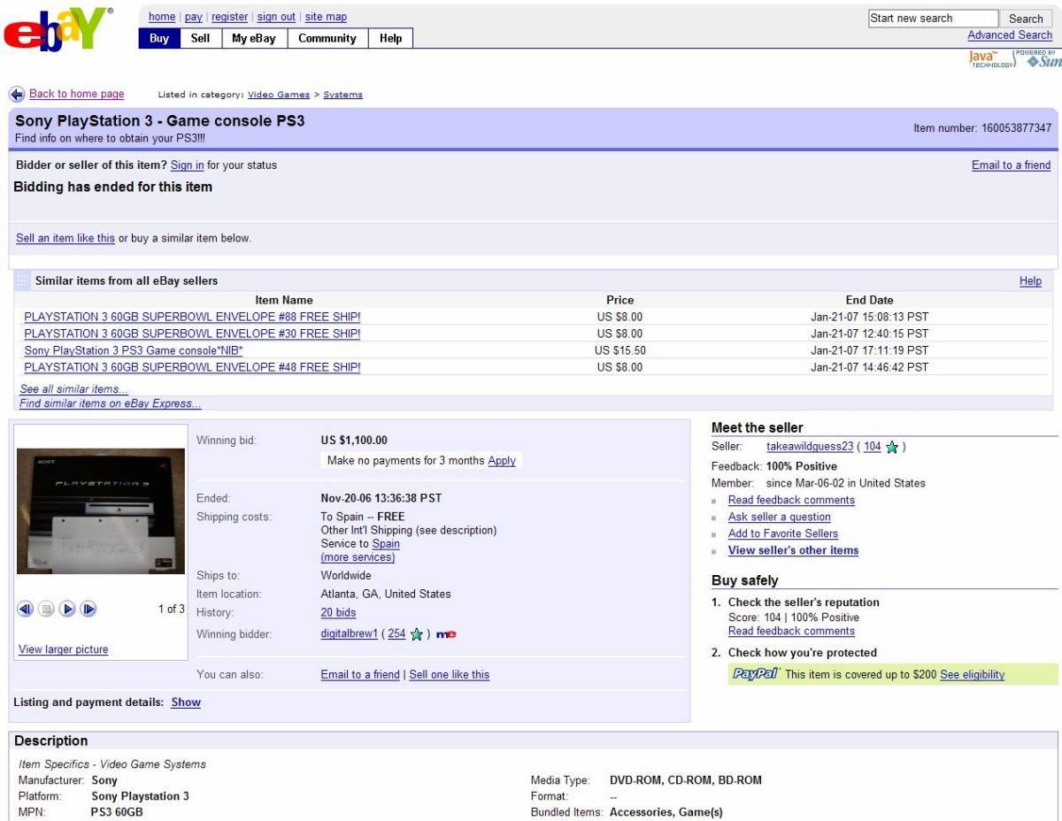Open seller takeawildguess23 profile
This screenshot has width=1062, height=821.
[x=810, y=447]
